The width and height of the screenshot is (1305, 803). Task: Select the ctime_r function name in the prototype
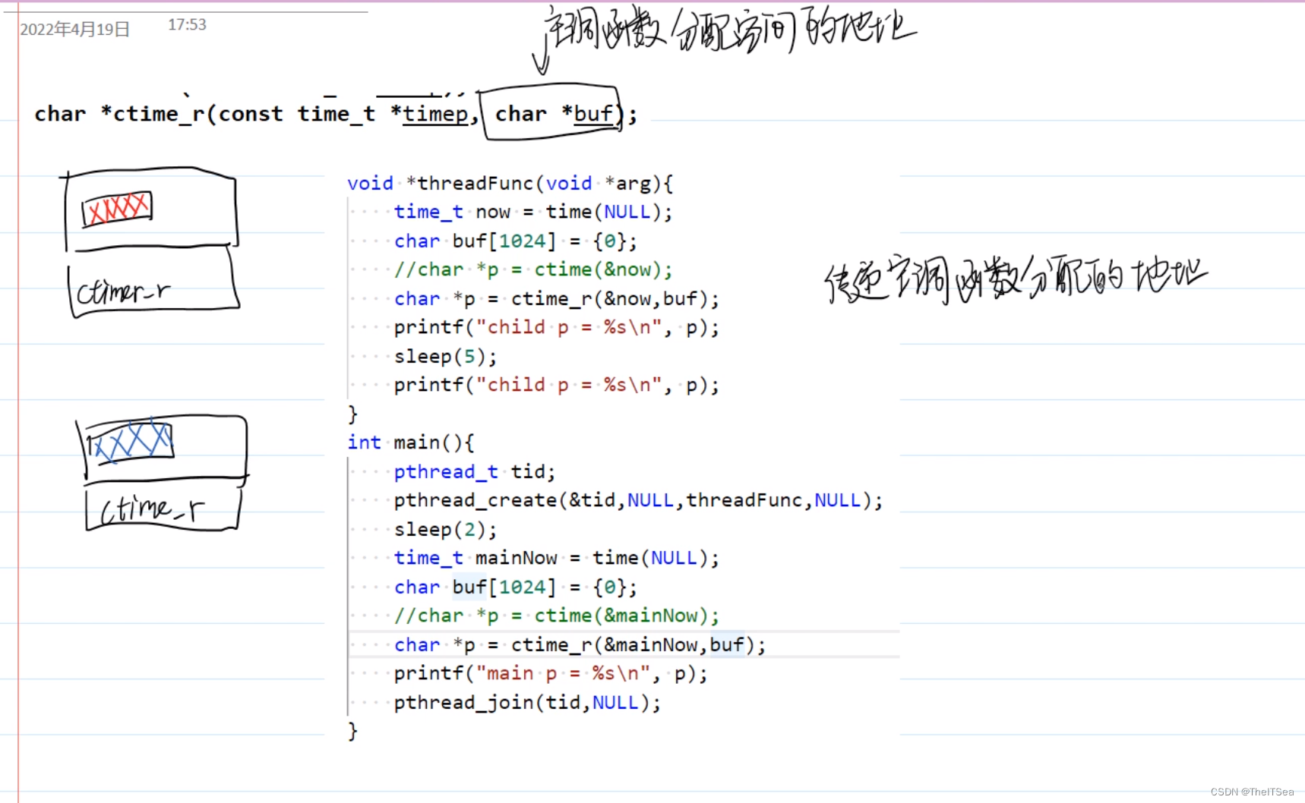[159, 114]
